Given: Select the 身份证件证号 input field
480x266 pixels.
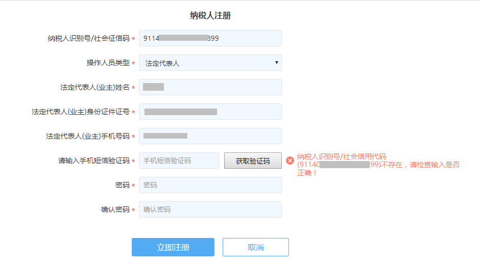Looking at the screenshot, I should click(x=210, y=112).
